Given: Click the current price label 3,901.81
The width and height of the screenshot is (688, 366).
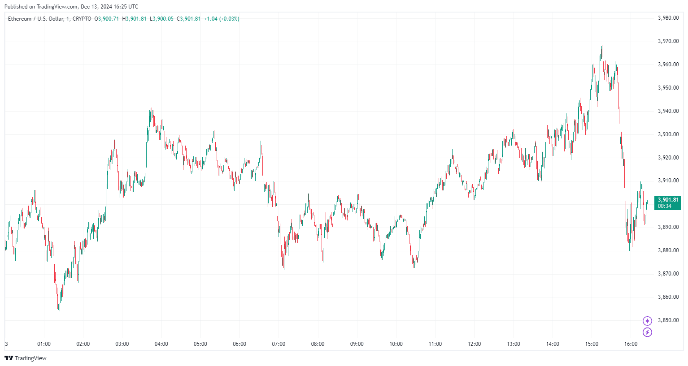Looking at the screenshot, I should pyautogui.click(x=668, y=200).
